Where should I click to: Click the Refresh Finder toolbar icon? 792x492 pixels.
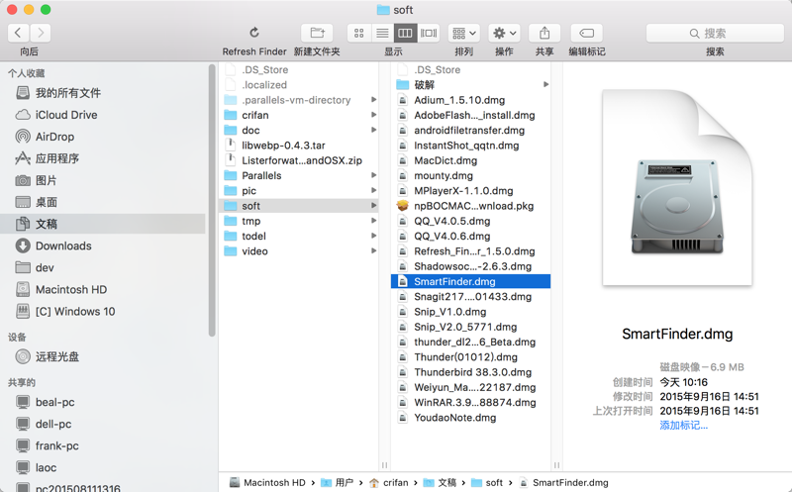coord(254,33)
